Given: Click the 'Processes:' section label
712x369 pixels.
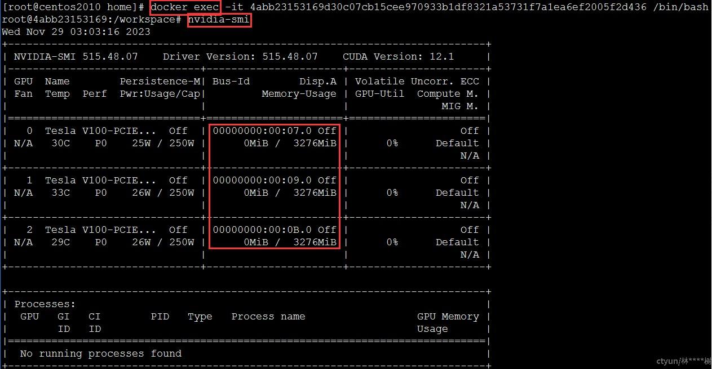Looking at the screenshot, I should point(45,304).
